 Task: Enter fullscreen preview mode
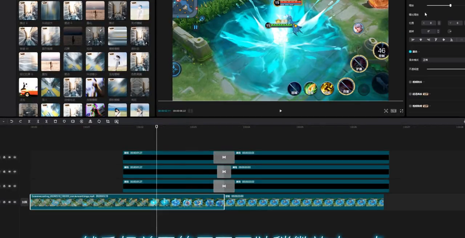pos(401,111)
